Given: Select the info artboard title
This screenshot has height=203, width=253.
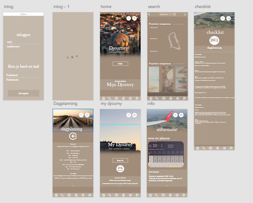Looking at the screenshot, I should point(151,104).
